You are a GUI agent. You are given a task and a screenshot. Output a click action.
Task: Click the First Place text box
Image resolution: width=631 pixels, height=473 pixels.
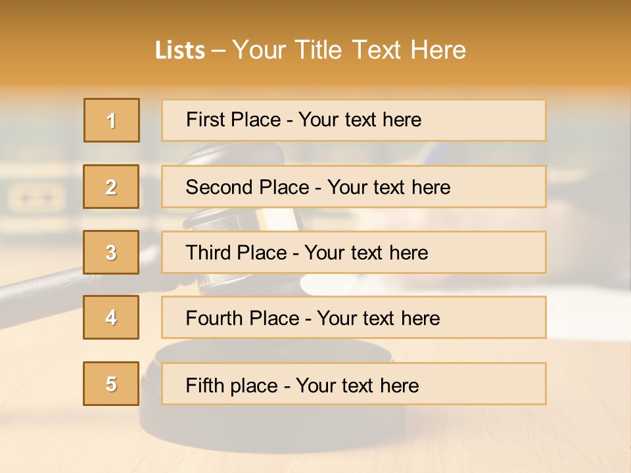coord(354,120)
